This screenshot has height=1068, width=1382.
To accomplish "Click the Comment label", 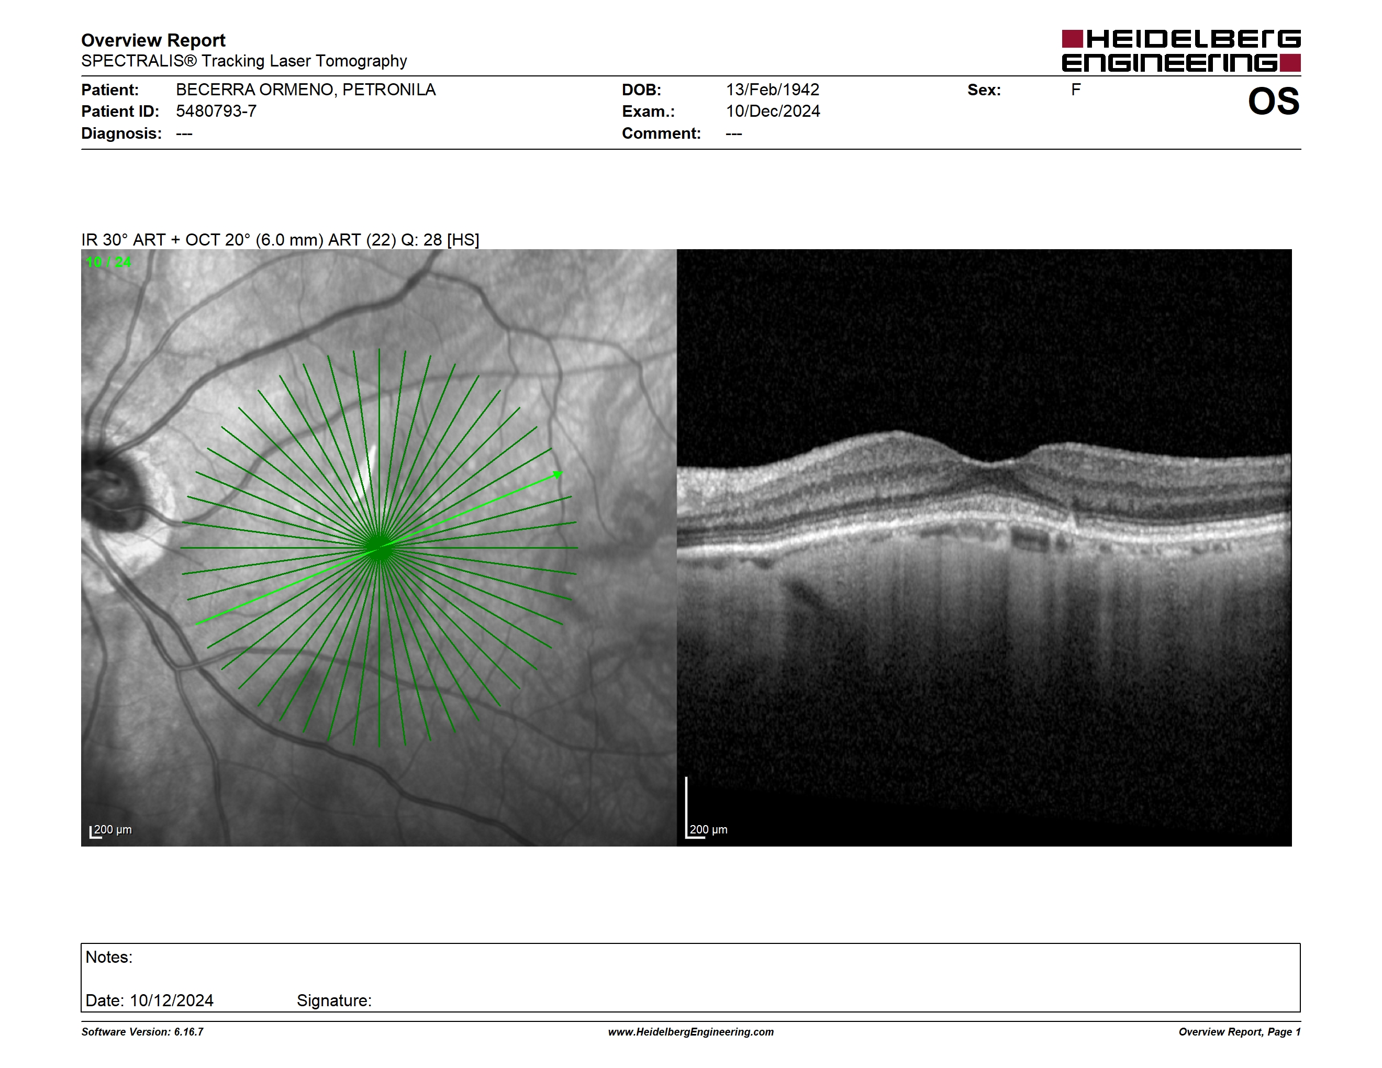I will 661,133.
